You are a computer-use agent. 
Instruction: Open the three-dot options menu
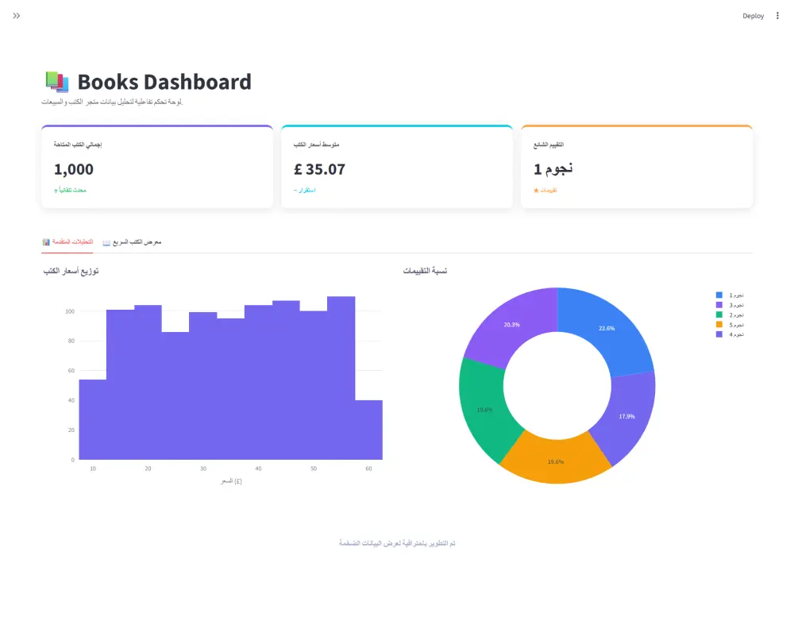click(776, 15)
